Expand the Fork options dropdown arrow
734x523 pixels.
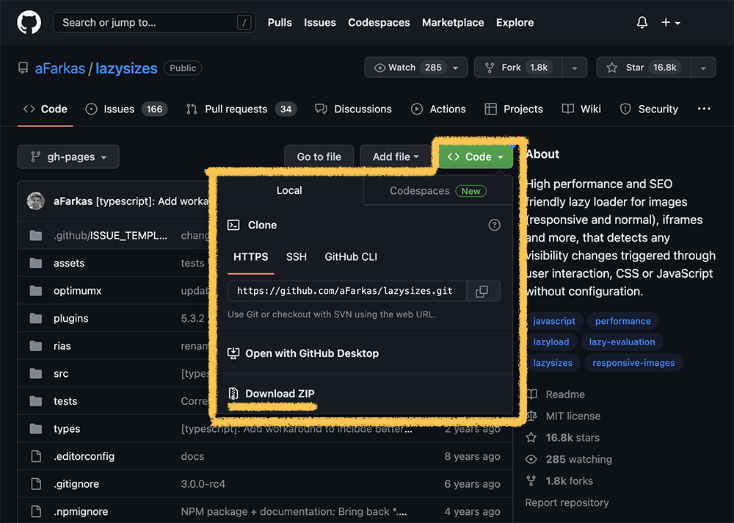point(575,68)
